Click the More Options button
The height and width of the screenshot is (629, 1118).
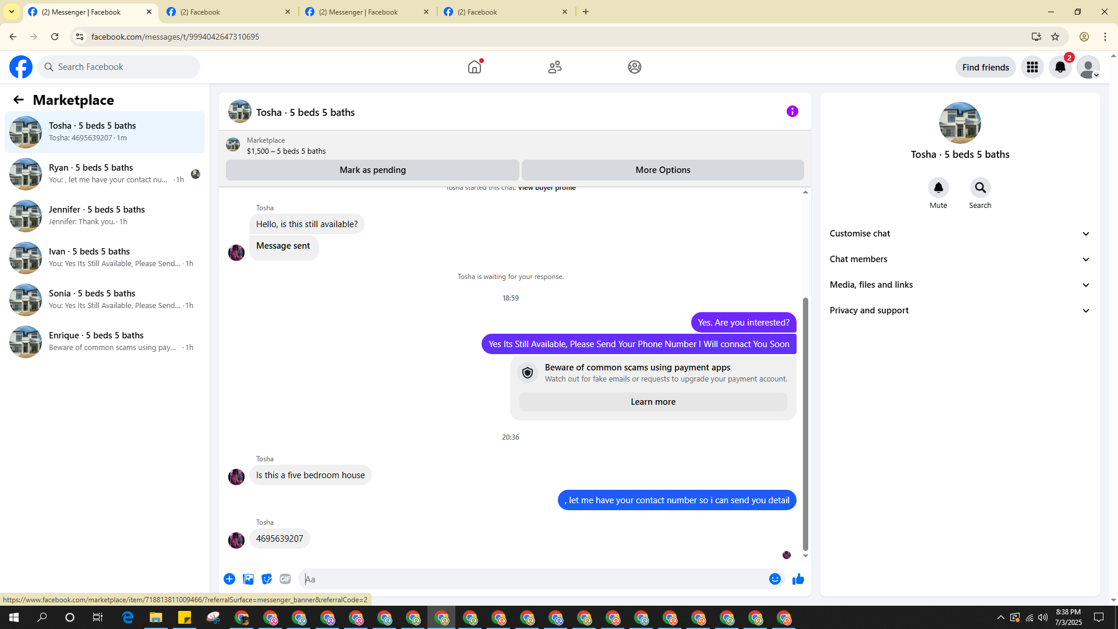click(663, 170)
